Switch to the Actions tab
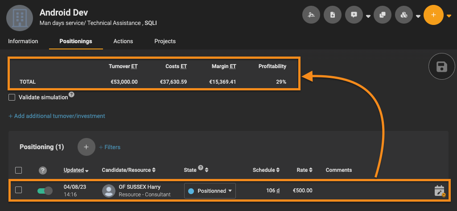Image resolution: width=457 pixels, height=211 pixels. click(x=123, y=41)
